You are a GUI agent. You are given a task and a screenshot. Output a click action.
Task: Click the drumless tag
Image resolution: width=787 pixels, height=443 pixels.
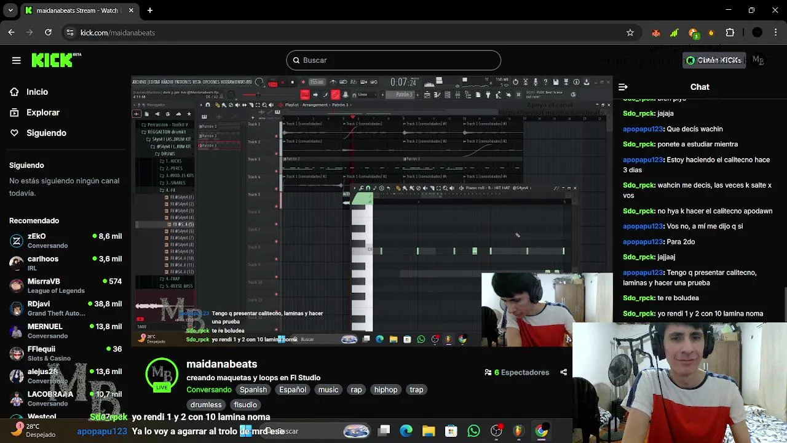click(x=206, y=405)
